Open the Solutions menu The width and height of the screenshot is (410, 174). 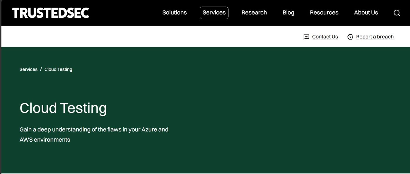tap(175, 13)
